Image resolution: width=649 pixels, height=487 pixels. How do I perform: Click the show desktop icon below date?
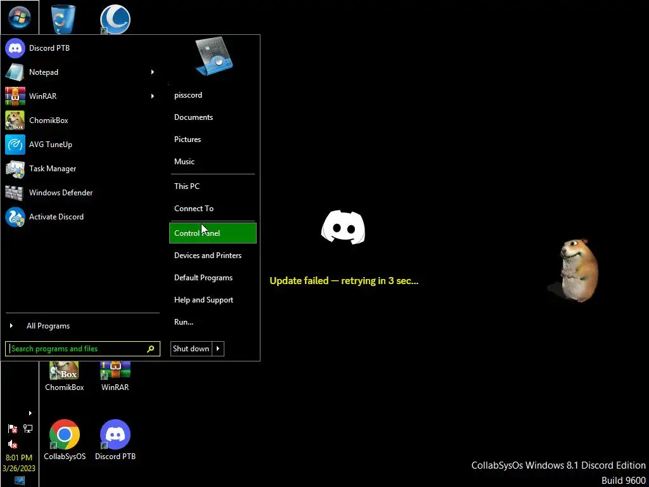coord(20,481)
